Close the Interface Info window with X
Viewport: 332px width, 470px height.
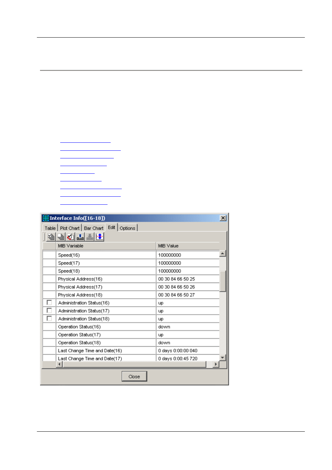[x=223, y=218]
